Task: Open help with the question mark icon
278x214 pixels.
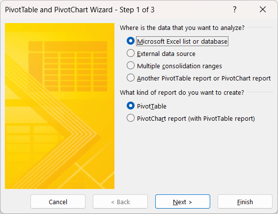Action: (x=235, y=9)
